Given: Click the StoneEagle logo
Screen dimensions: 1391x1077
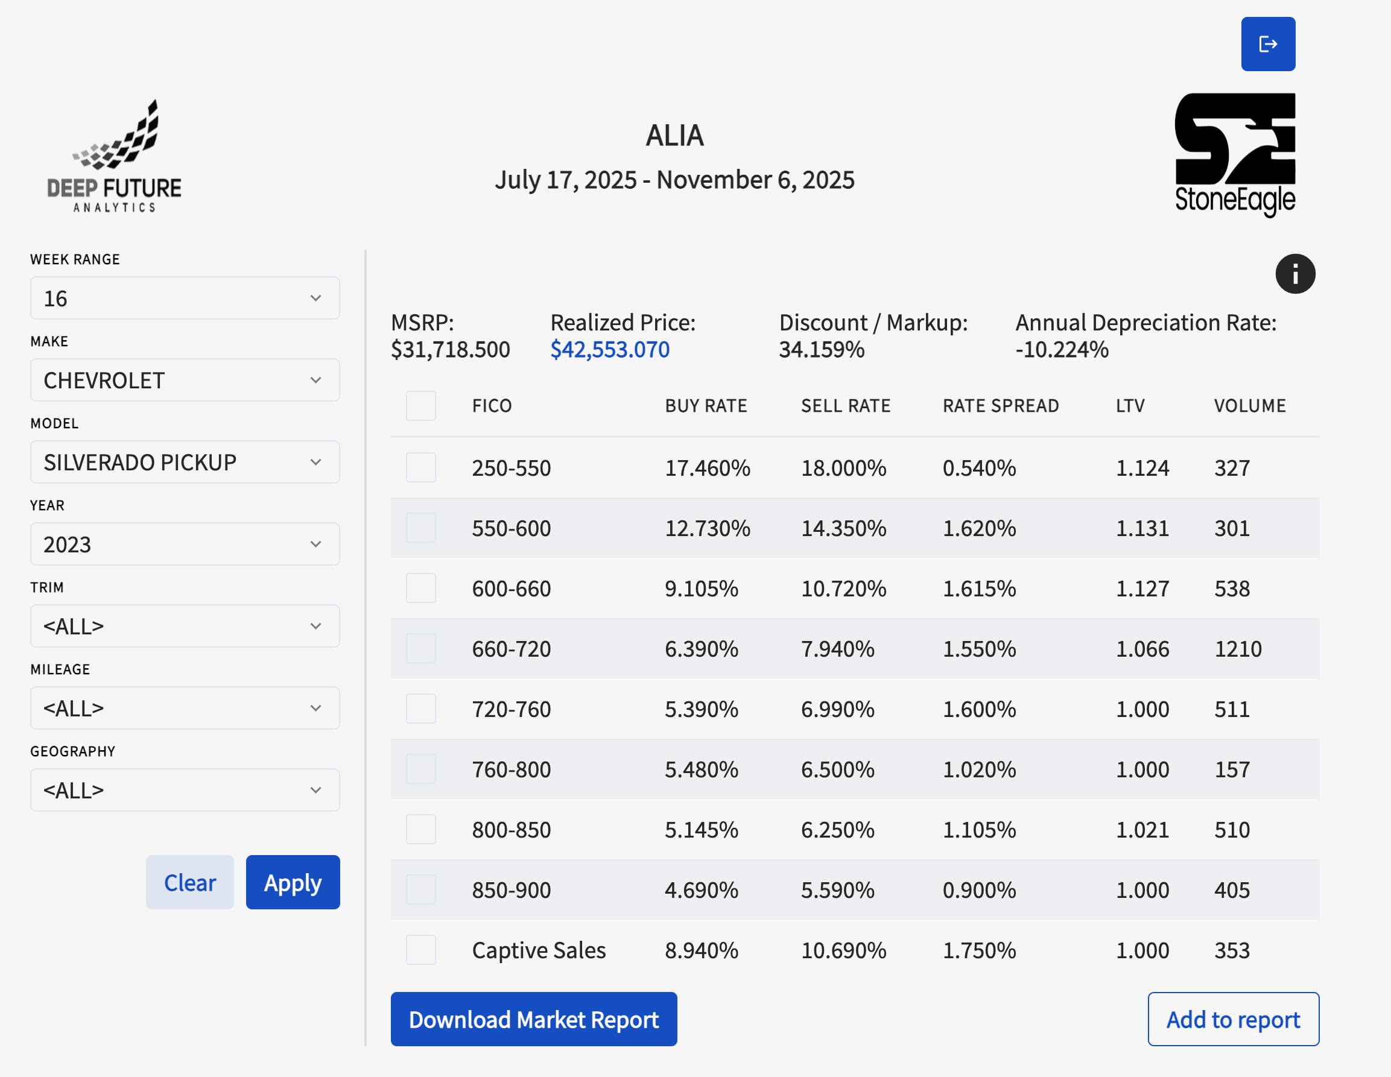Looking at the screenshot, I should (x=1234, y=154).
